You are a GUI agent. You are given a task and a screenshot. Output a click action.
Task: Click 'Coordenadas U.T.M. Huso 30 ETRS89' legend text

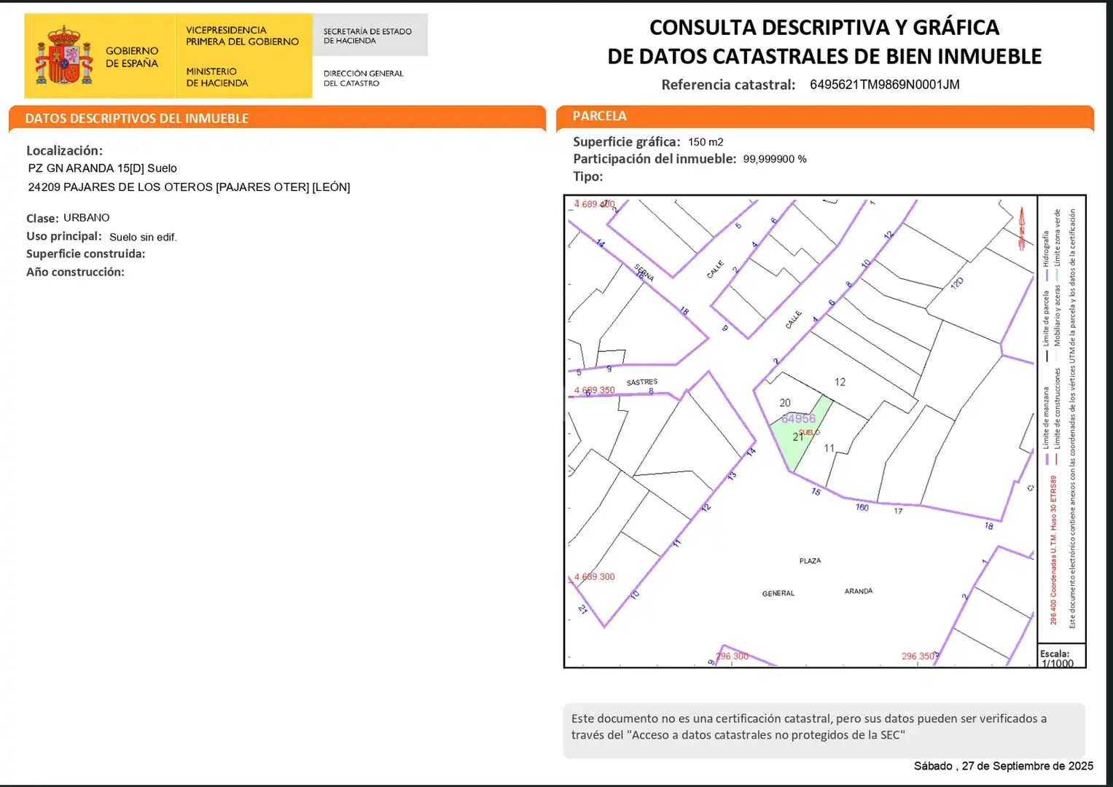[x=1053, y=550]
